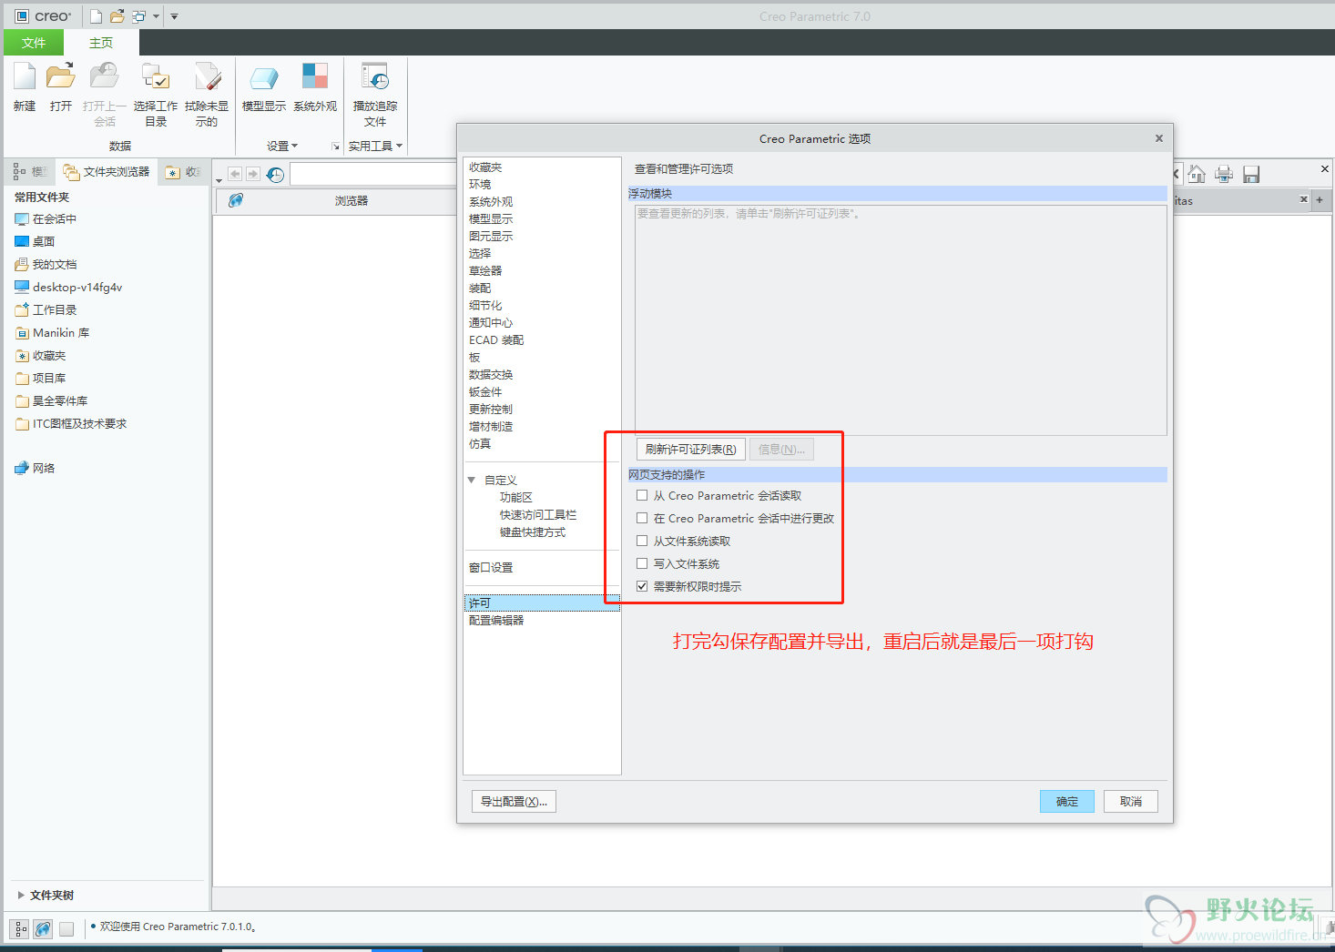Click the browser forward arrow
Screen dimensions: 1335x952
pos(253,174)
